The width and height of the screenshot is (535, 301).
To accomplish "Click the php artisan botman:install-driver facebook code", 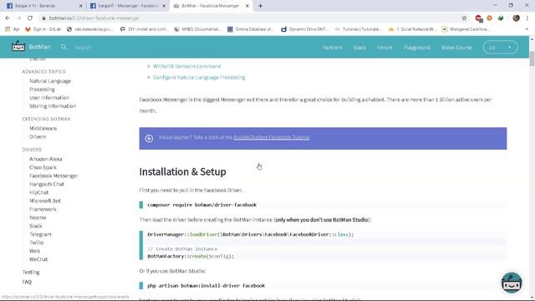I will click(206, 286).
